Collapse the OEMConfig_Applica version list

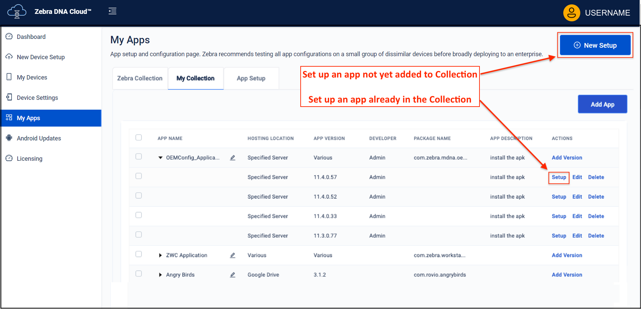coord(161,158)
